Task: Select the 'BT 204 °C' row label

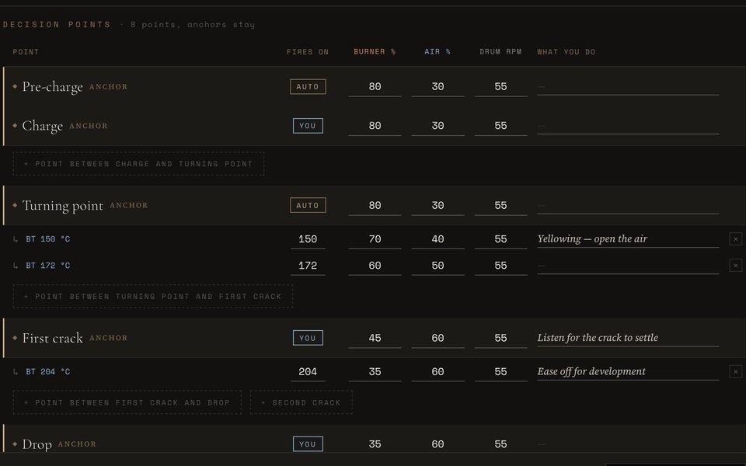Action: 47,372
